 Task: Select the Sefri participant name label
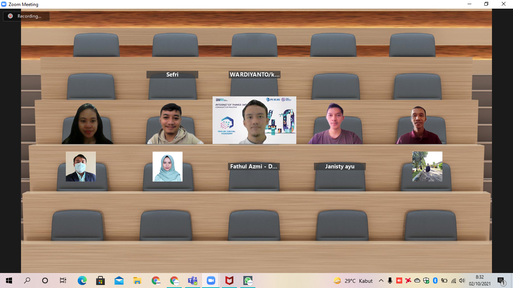pos(172,75)
